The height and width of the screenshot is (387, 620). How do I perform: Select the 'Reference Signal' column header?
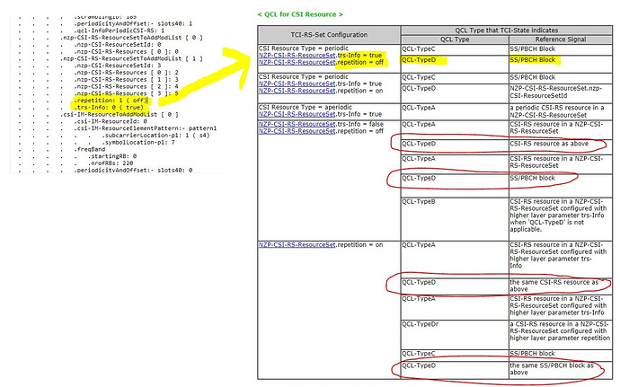coord(561,40)
